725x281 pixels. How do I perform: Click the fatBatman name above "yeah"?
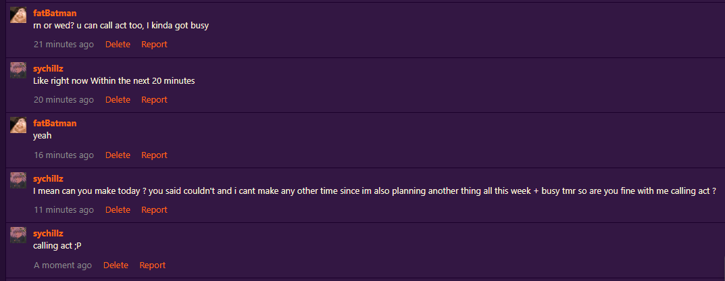[x=55, y=124]
